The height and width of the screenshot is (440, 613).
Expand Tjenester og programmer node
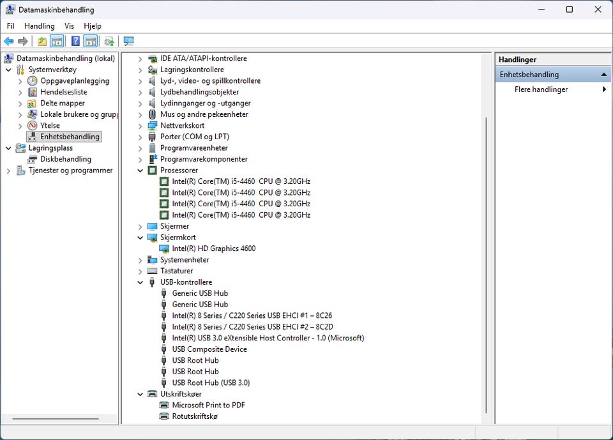pyautogui.click(x=8, y=171)
